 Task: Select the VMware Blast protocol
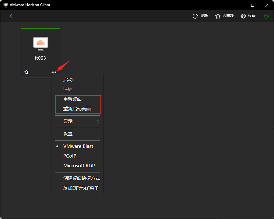[78, 146]
